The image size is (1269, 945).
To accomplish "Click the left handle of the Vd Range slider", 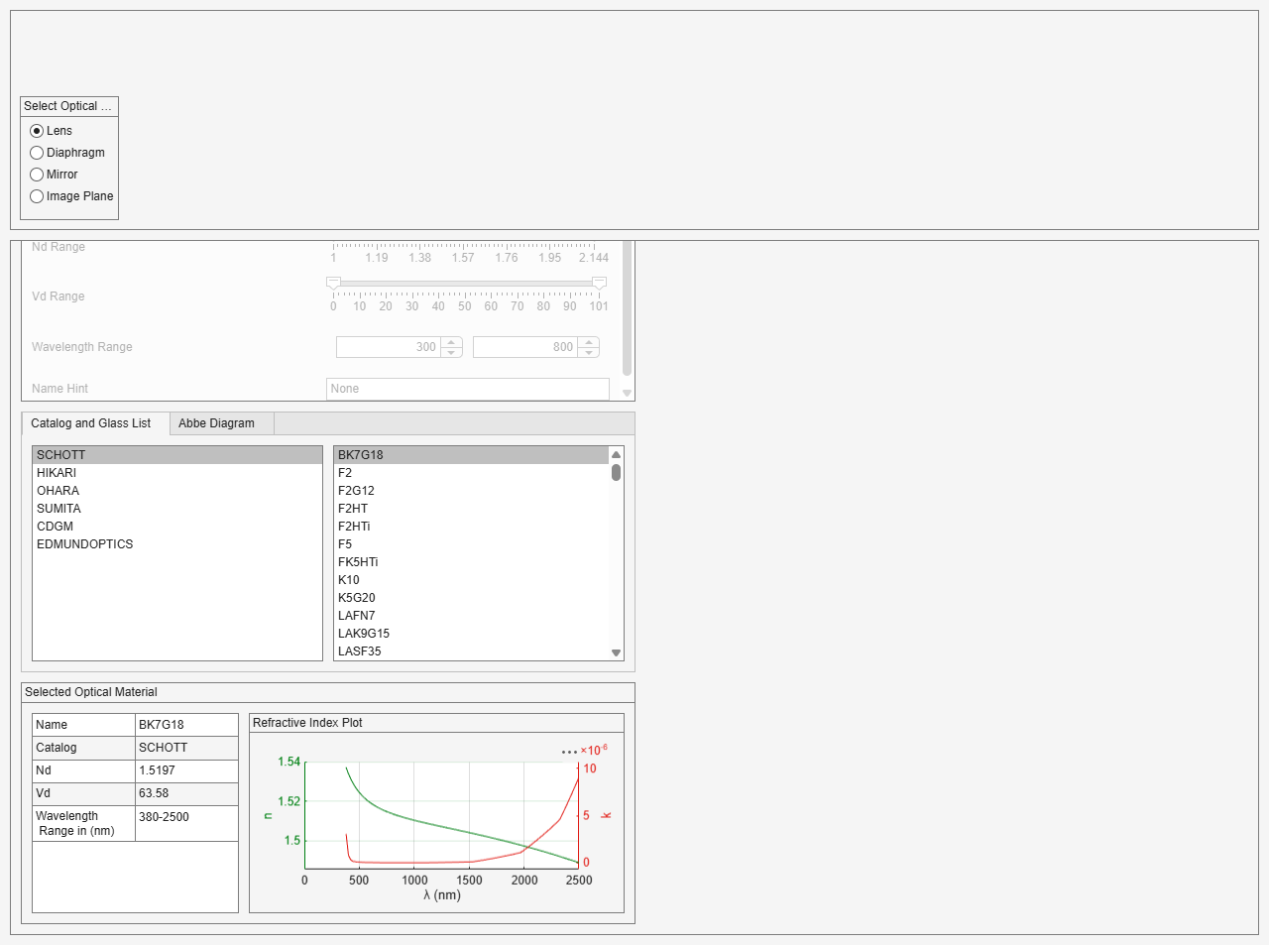I will pyautogui.click(x=334, y=283).
